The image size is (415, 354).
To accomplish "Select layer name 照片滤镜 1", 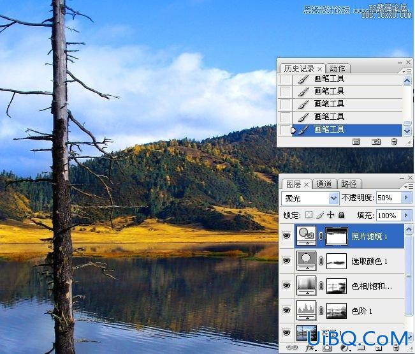I will (x=369, y=236).
